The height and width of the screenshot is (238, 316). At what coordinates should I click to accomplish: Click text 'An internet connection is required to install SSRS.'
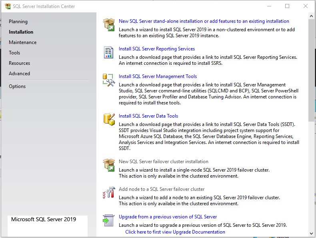170,63
